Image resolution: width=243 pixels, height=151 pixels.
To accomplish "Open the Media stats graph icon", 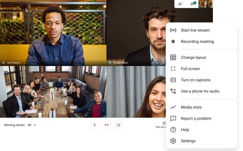I will (173, 107).
